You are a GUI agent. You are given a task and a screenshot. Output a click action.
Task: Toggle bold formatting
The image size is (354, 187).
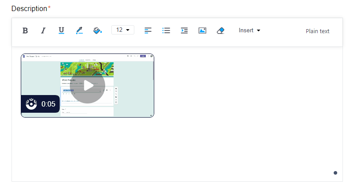(x=25, y=30)
